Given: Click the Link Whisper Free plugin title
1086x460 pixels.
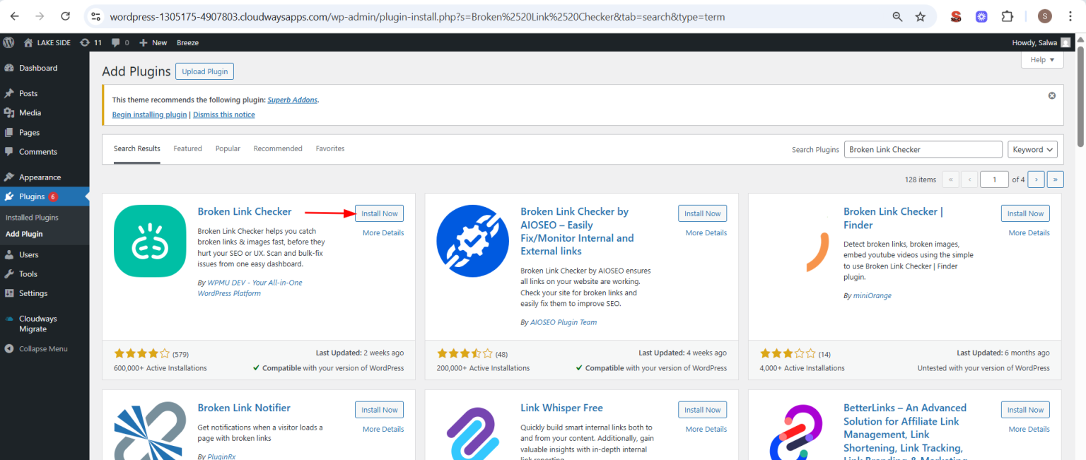Looking at the screenshot, I should click(561, 408).
